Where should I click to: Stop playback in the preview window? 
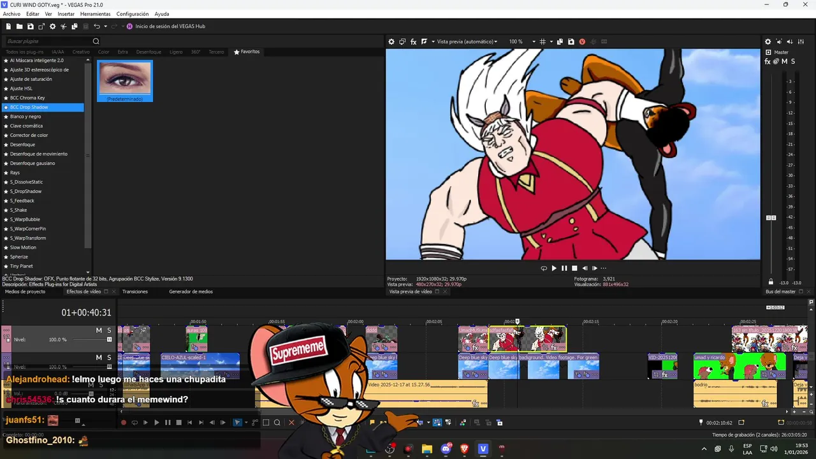click(x=574, y=268)
